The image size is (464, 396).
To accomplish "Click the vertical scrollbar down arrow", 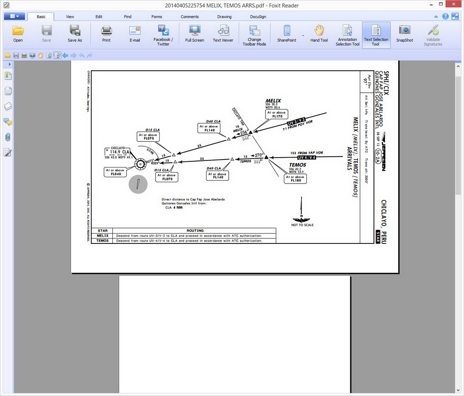I will coord(459,389).
